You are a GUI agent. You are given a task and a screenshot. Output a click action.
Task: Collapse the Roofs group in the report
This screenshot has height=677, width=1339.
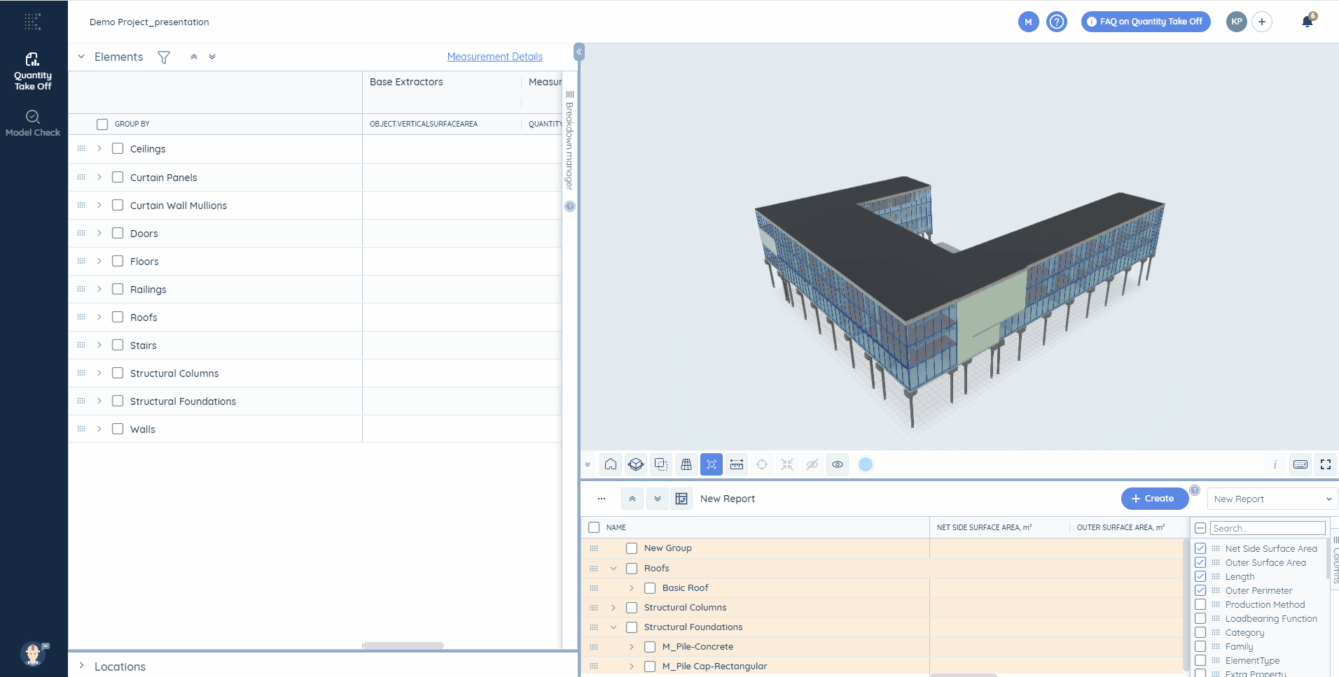(613, 568)
